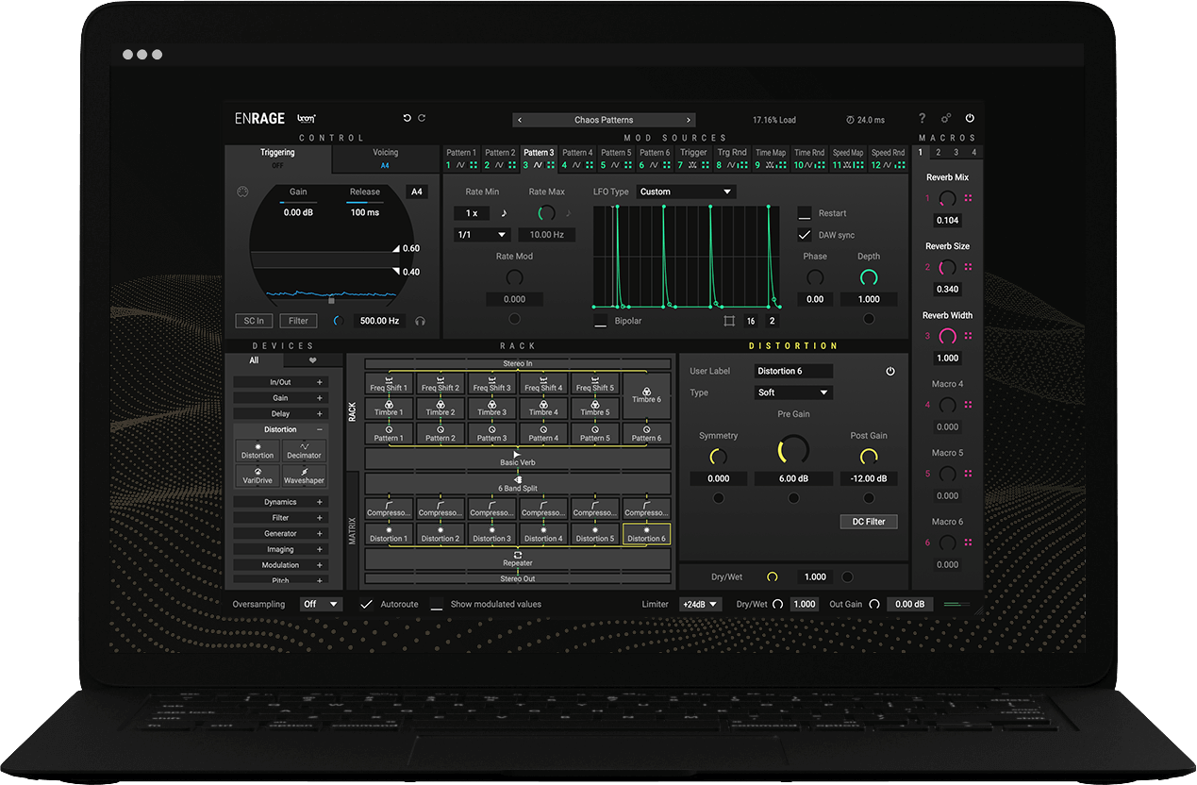Screen dimensions: 1197x785
Task: Enable Show modulated values checkbox
Action: (437, 605)
